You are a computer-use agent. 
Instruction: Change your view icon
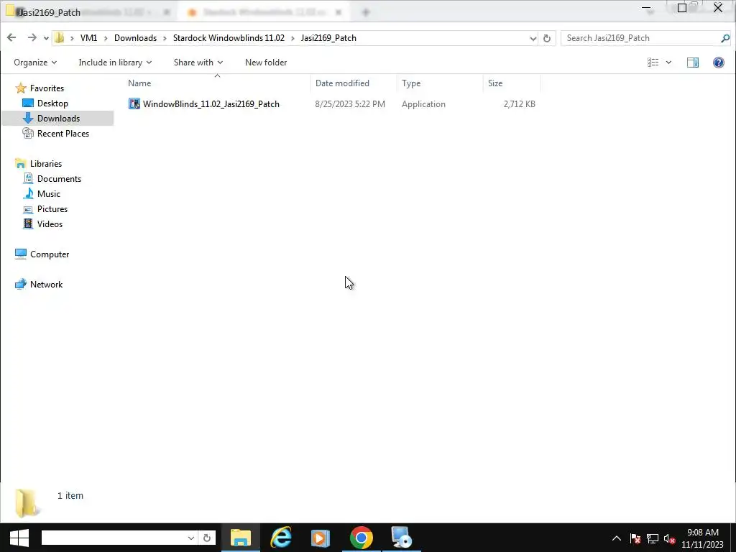click(653, 63)
